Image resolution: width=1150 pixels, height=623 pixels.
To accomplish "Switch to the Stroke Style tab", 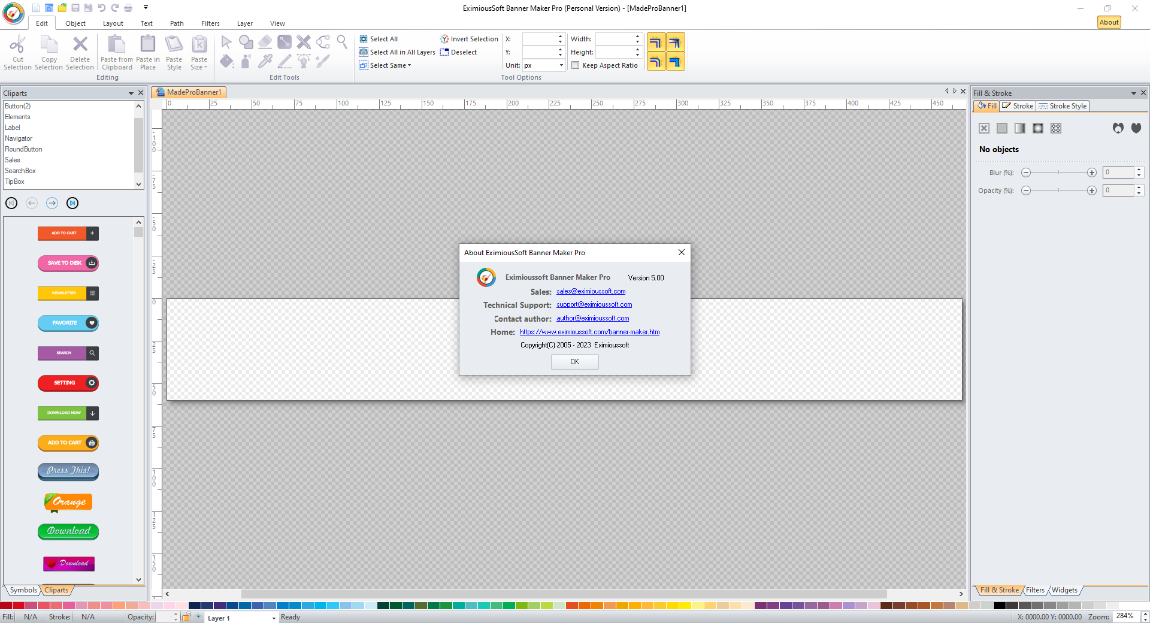I will [1063, 106].
